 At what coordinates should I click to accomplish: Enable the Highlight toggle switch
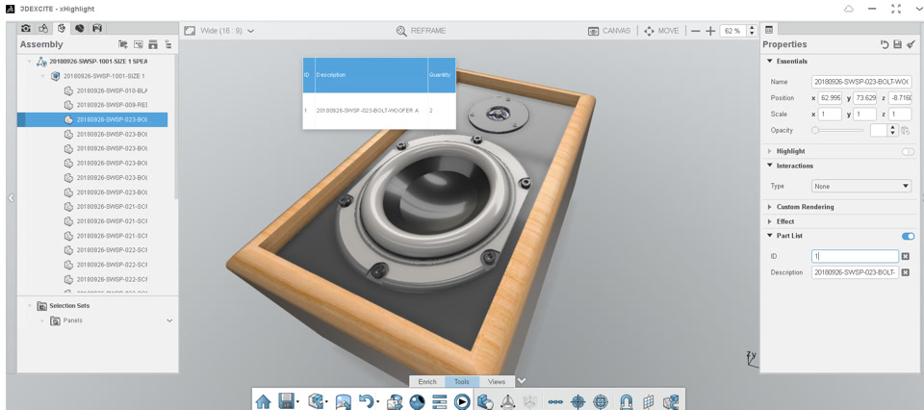908,151
